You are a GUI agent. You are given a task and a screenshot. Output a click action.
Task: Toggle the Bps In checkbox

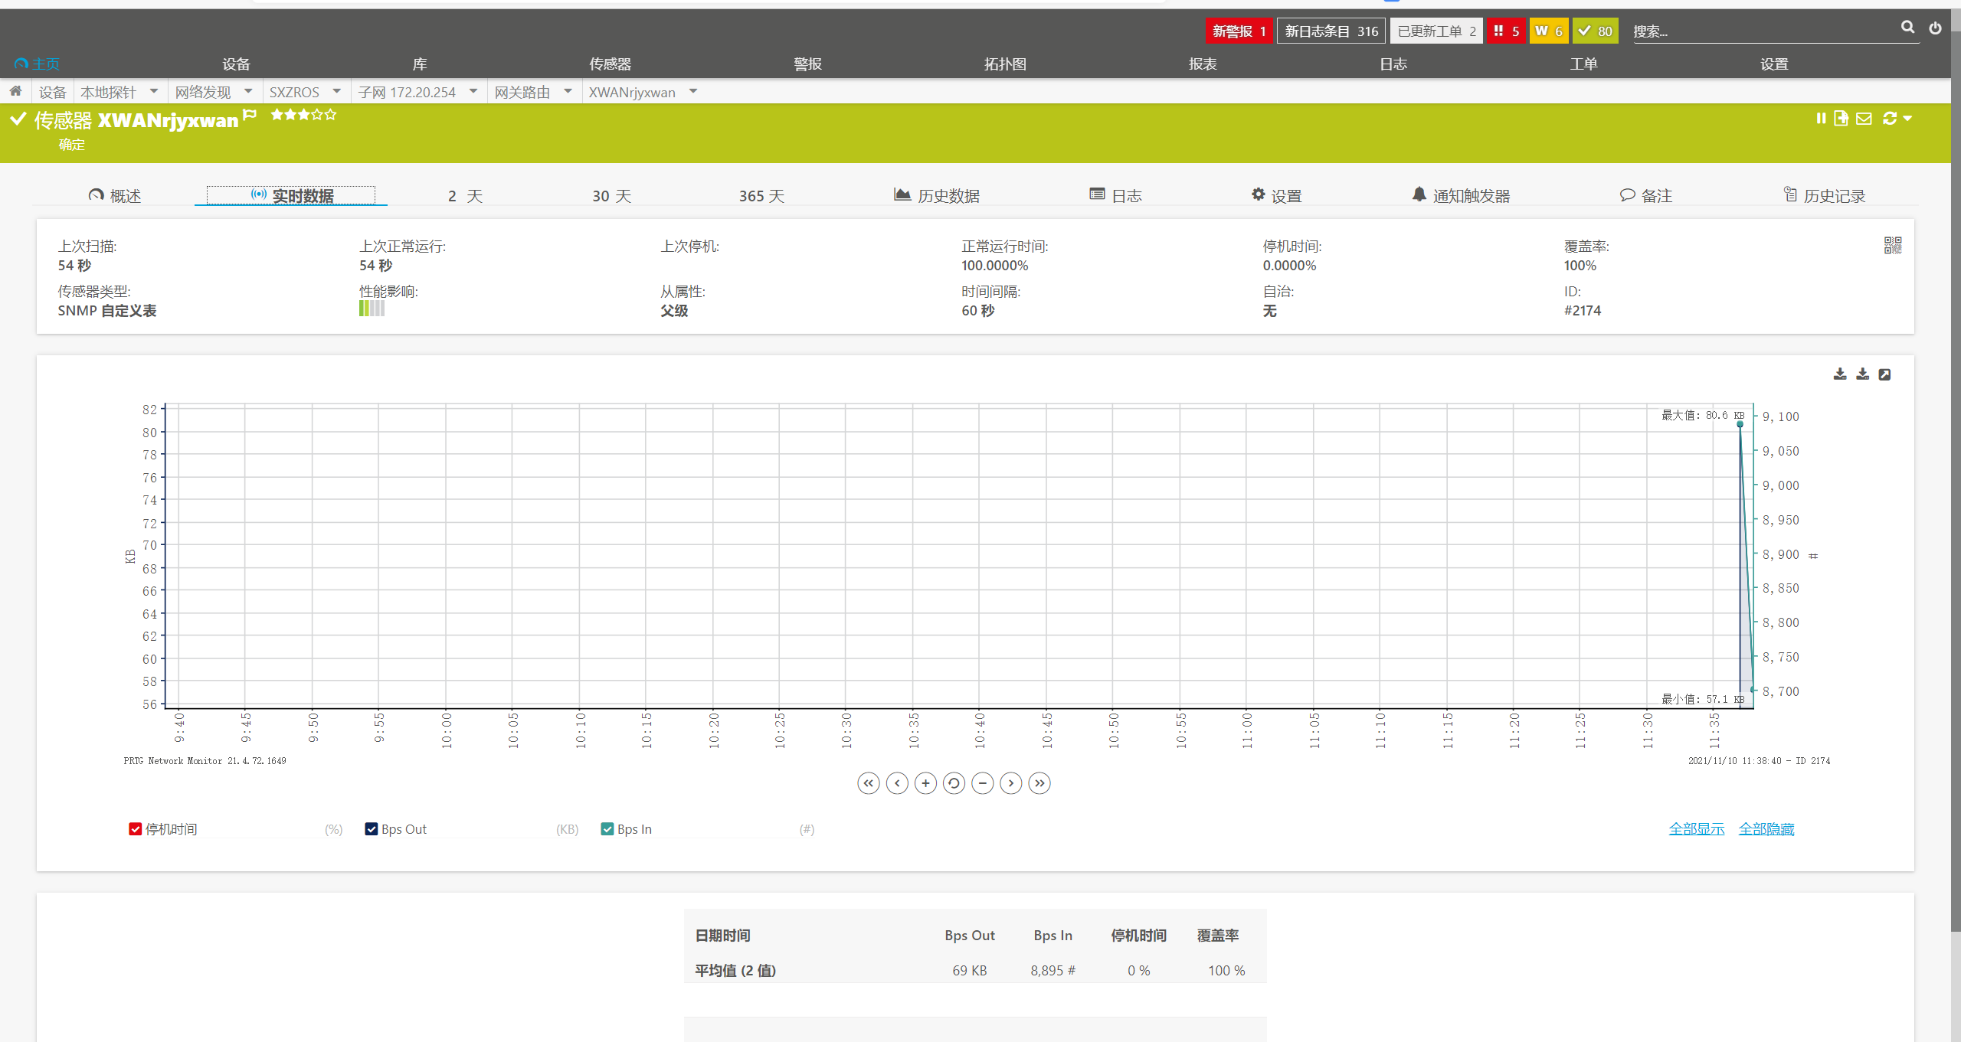(607, 829)
